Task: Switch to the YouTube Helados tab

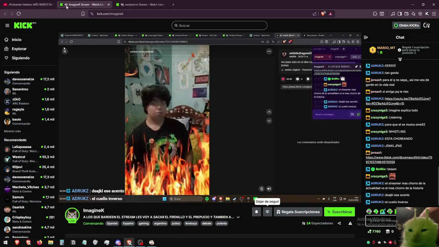Action: click(28, 4)
